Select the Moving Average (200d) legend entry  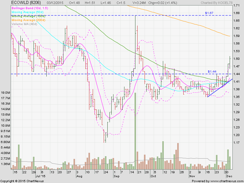coord(28,20)
